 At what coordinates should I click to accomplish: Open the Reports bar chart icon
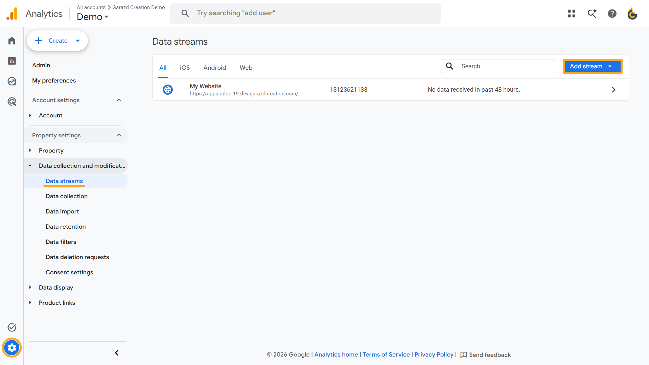[12, 61]
